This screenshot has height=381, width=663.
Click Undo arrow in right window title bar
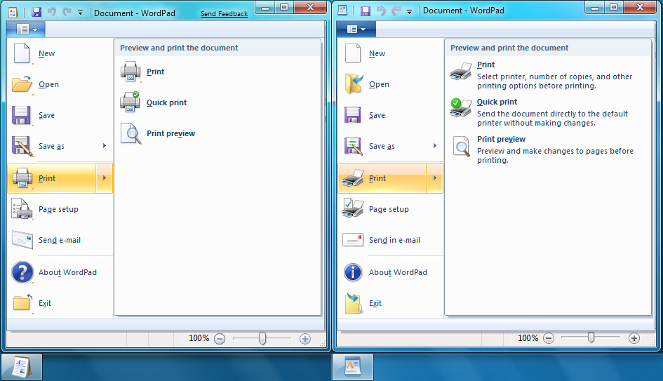point(381,11)
